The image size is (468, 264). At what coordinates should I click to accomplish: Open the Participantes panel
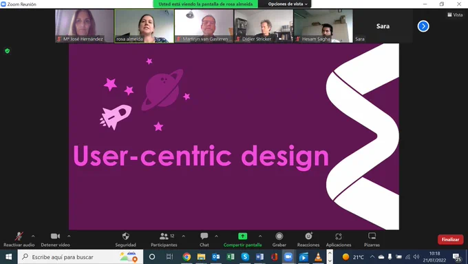pyautogui.click(x=164, y=239)
